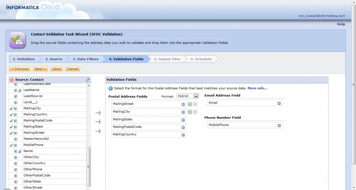Click the green checkmark next to MailingStreet

coord(11,133)
